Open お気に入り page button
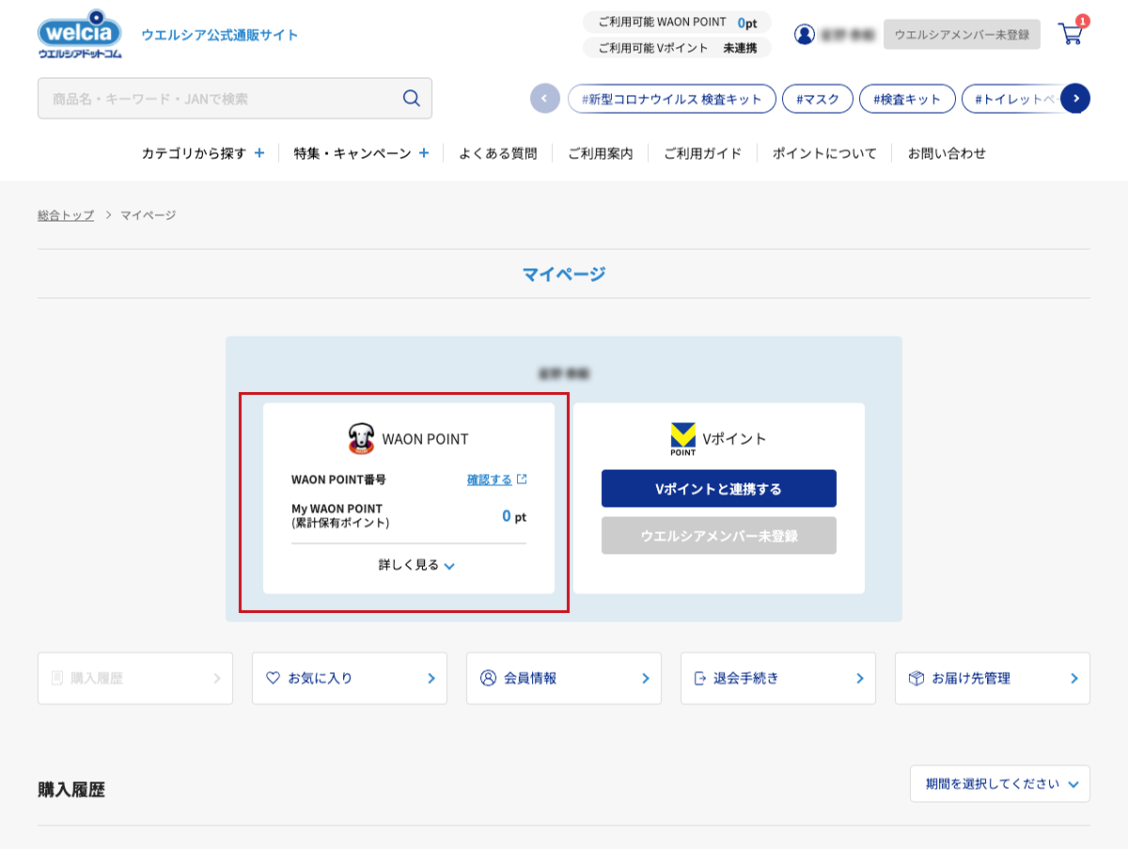 [x=350, y=678]
